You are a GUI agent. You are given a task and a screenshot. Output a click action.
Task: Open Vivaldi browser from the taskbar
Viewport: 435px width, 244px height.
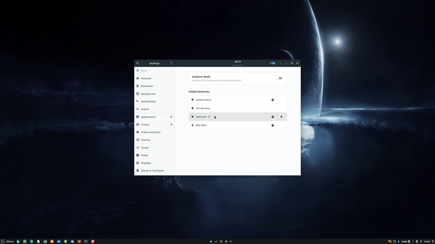(x=93, y=241)
